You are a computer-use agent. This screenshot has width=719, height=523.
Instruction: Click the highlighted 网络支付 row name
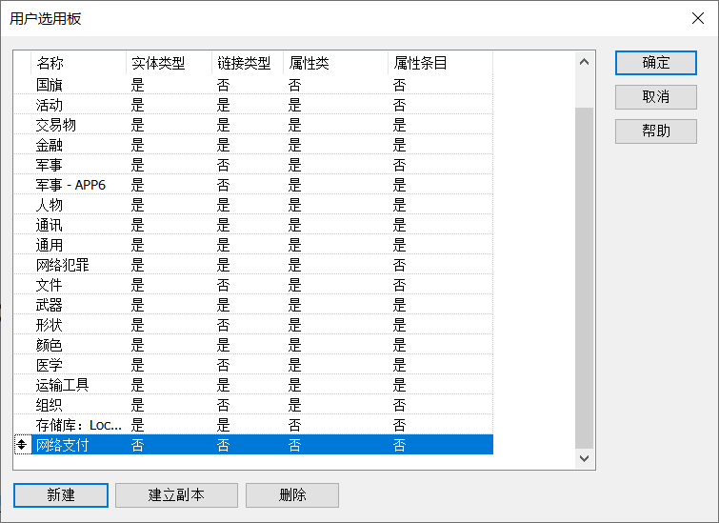coord(62,445)
